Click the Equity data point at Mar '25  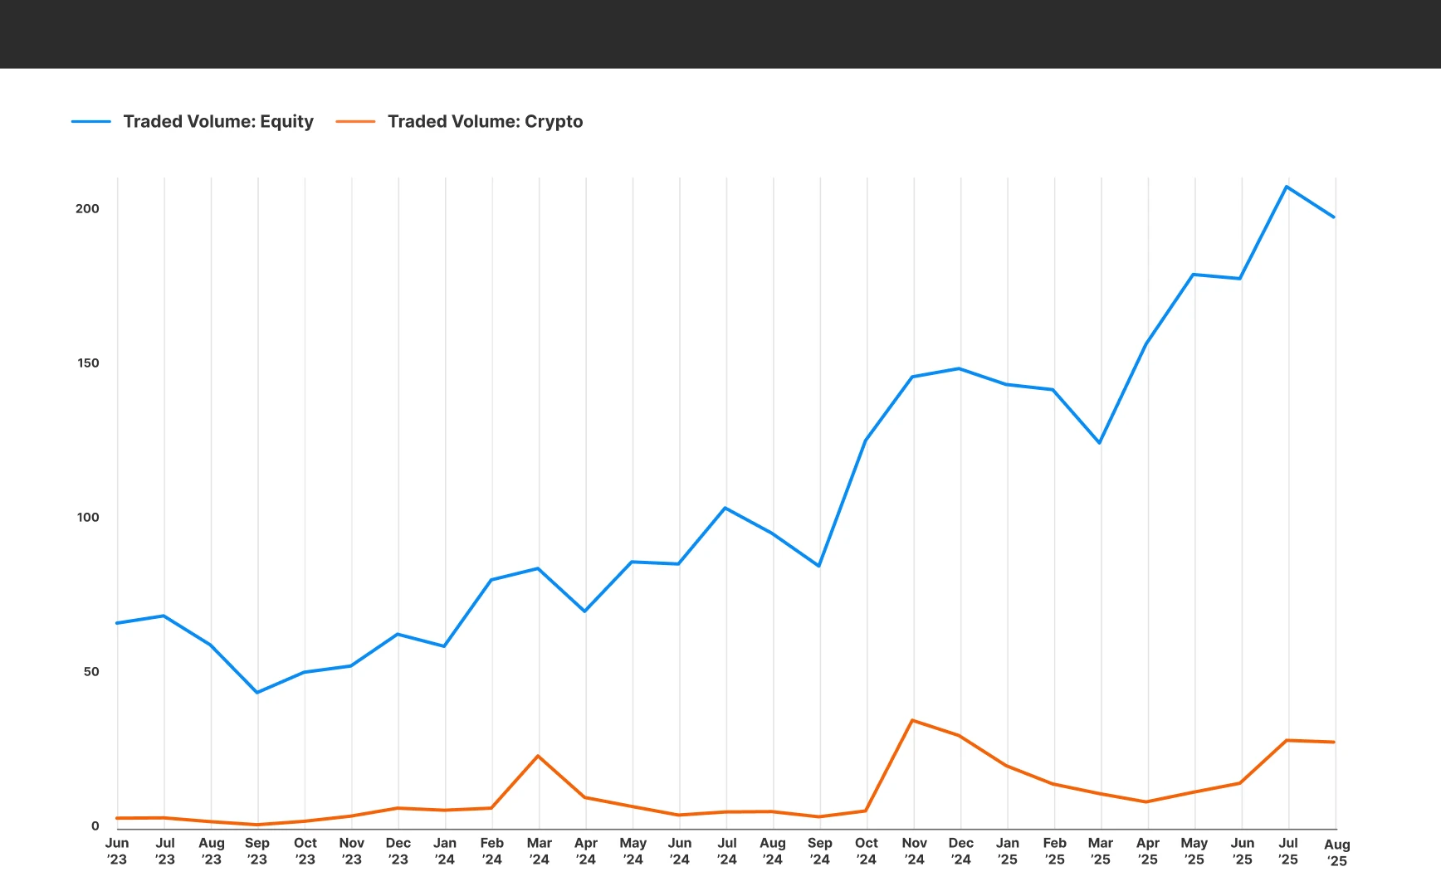[x=1100, y=443]
